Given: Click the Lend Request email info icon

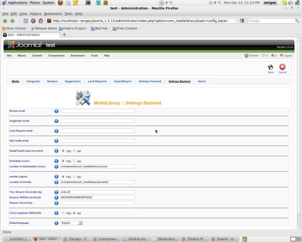Looking at the screenshot, I should [x=56, y=131].
